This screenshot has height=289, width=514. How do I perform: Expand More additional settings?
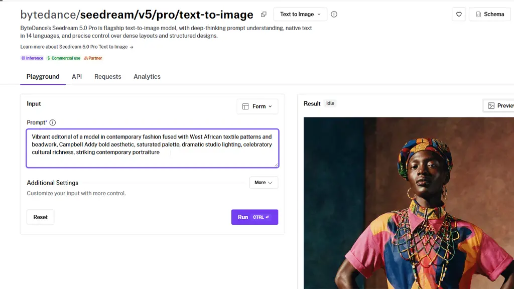pos(264,183)
